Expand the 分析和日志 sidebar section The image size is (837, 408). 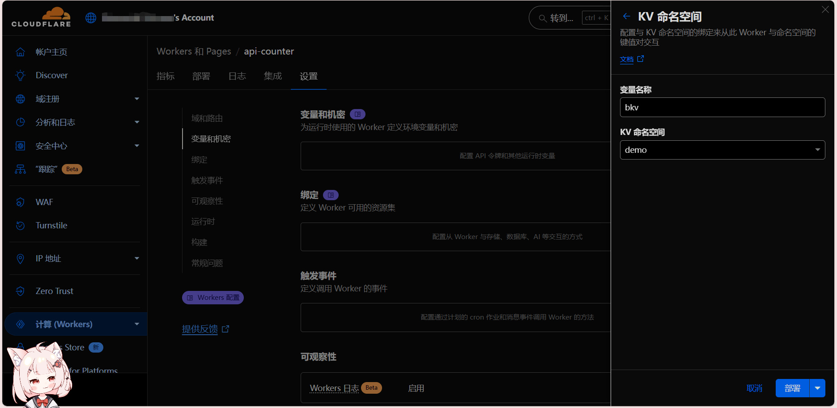136,122
